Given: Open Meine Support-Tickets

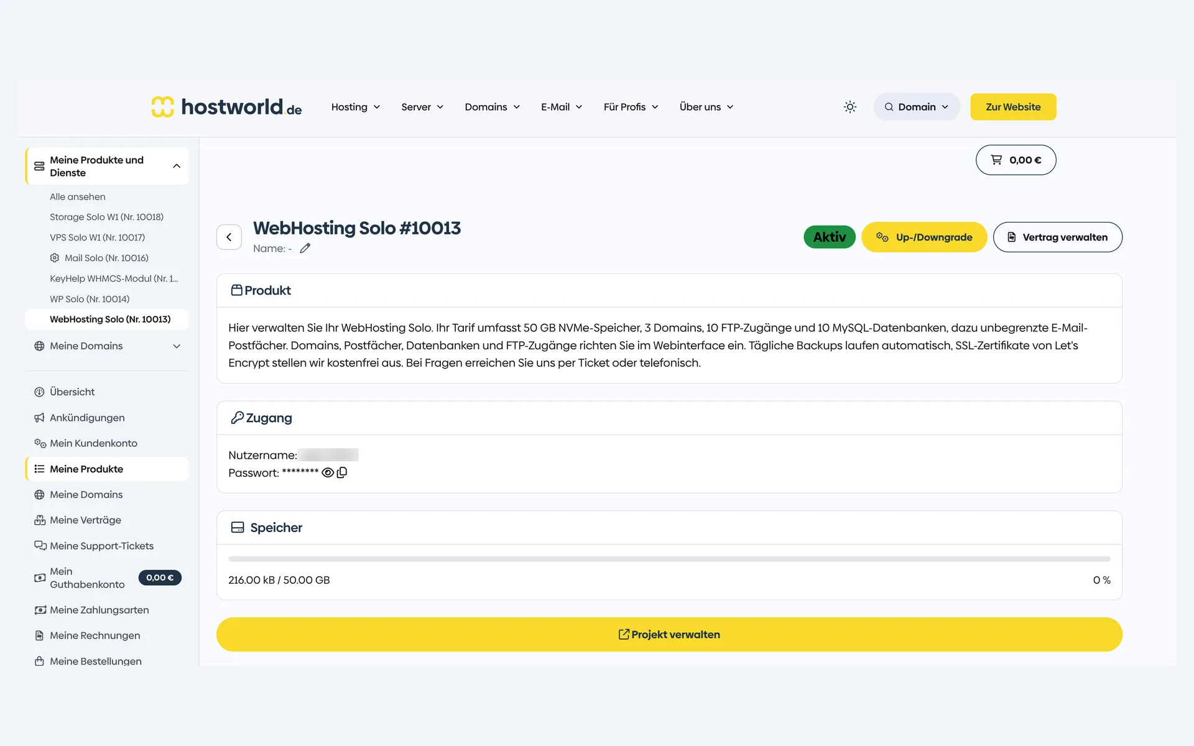Looking at the screenshot, I should (101, 546).
